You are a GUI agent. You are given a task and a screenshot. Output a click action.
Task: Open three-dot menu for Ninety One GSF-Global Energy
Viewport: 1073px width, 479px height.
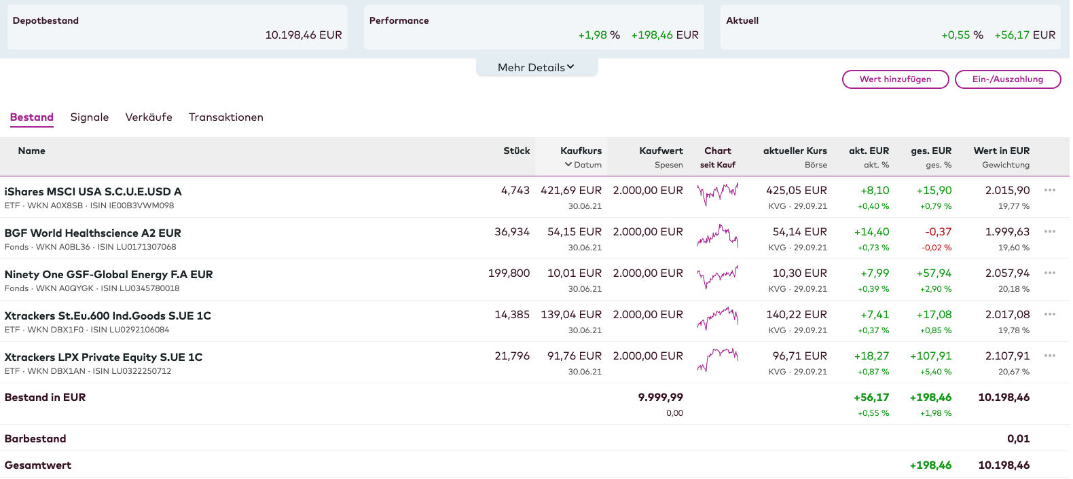click(x=1049, y=273)
